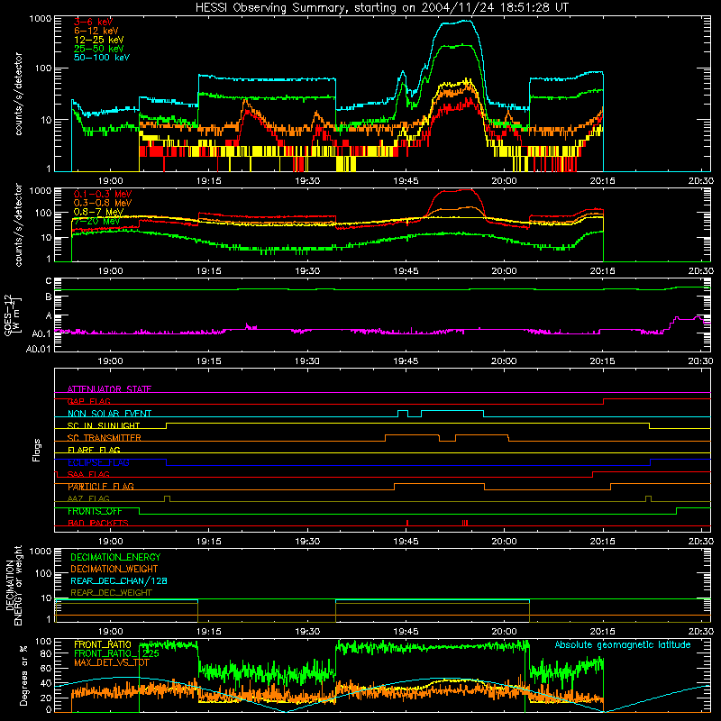This screenshot has height=721, width=721.
Task: Click the FRONT_RATIO legend entry
Action: pos(103,644)
